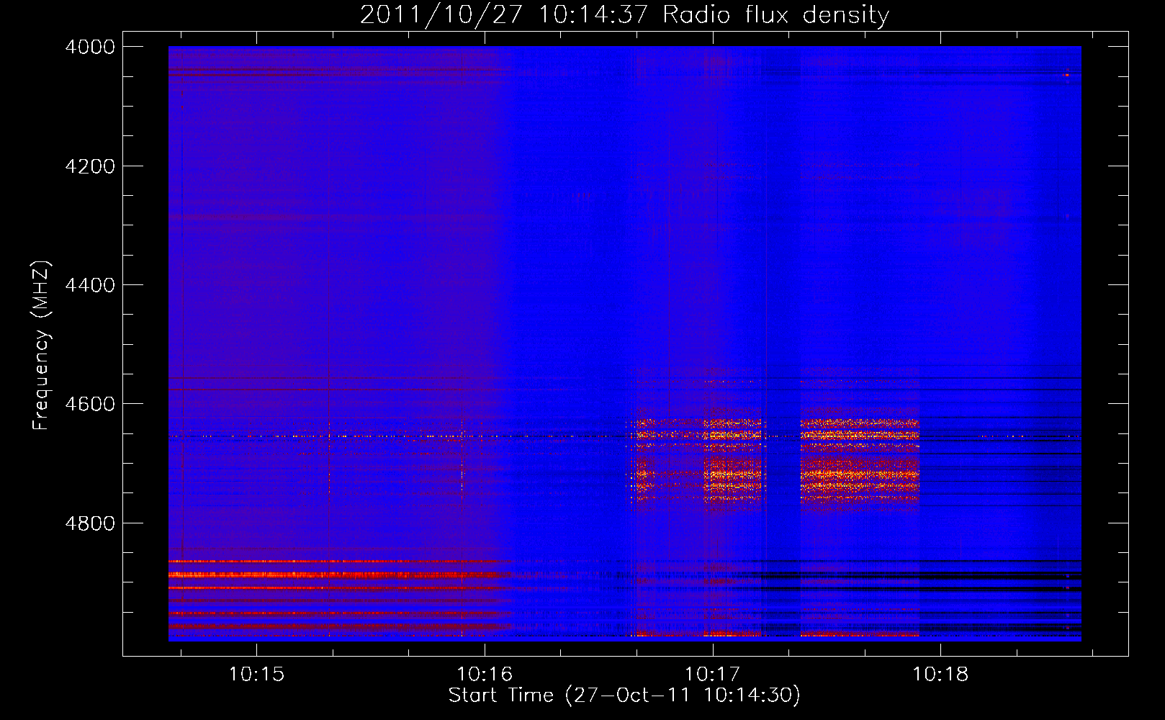Click the "Start Time (27-Oct-11 10:14:30)" x-axis label
The width and height of the screenshot is (1165, 720).
pos(624,696)
